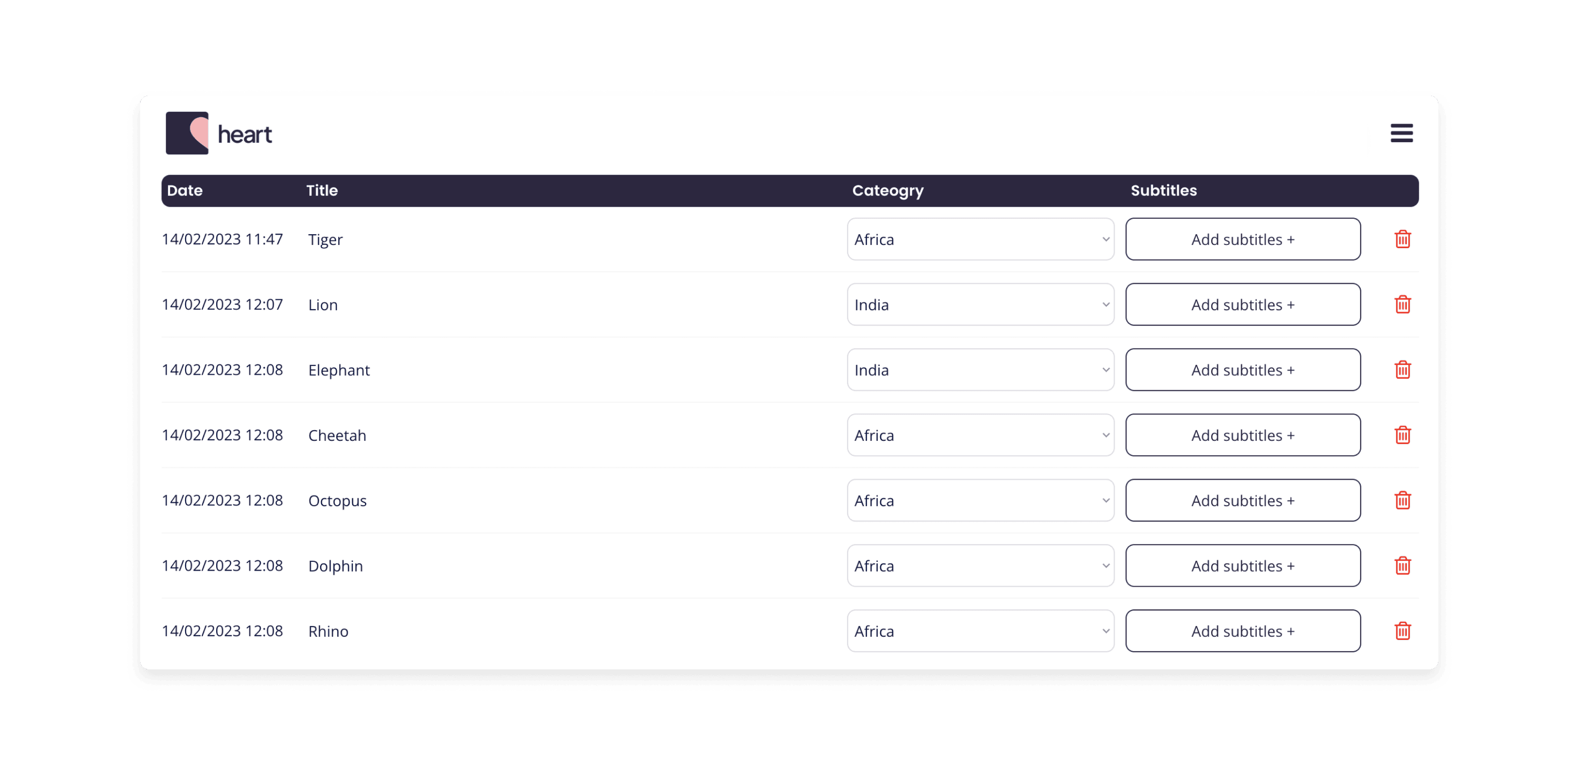Remove the Elephant row with trash icon

[1402, 370]
